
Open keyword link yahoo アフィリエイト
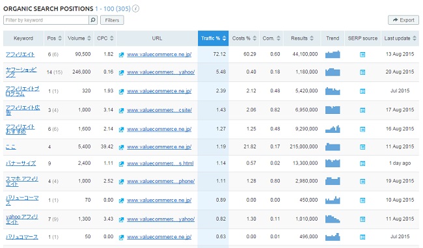(22, 219)
